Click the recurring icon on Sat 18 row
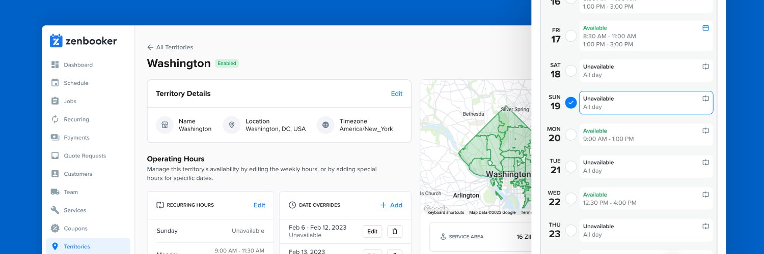 pos(705,67)
